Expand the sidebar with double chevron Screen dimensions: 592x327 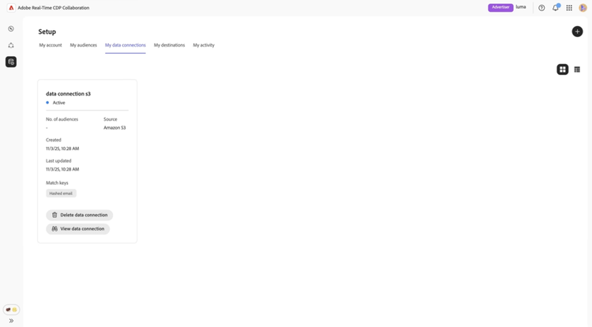(11, 321)
